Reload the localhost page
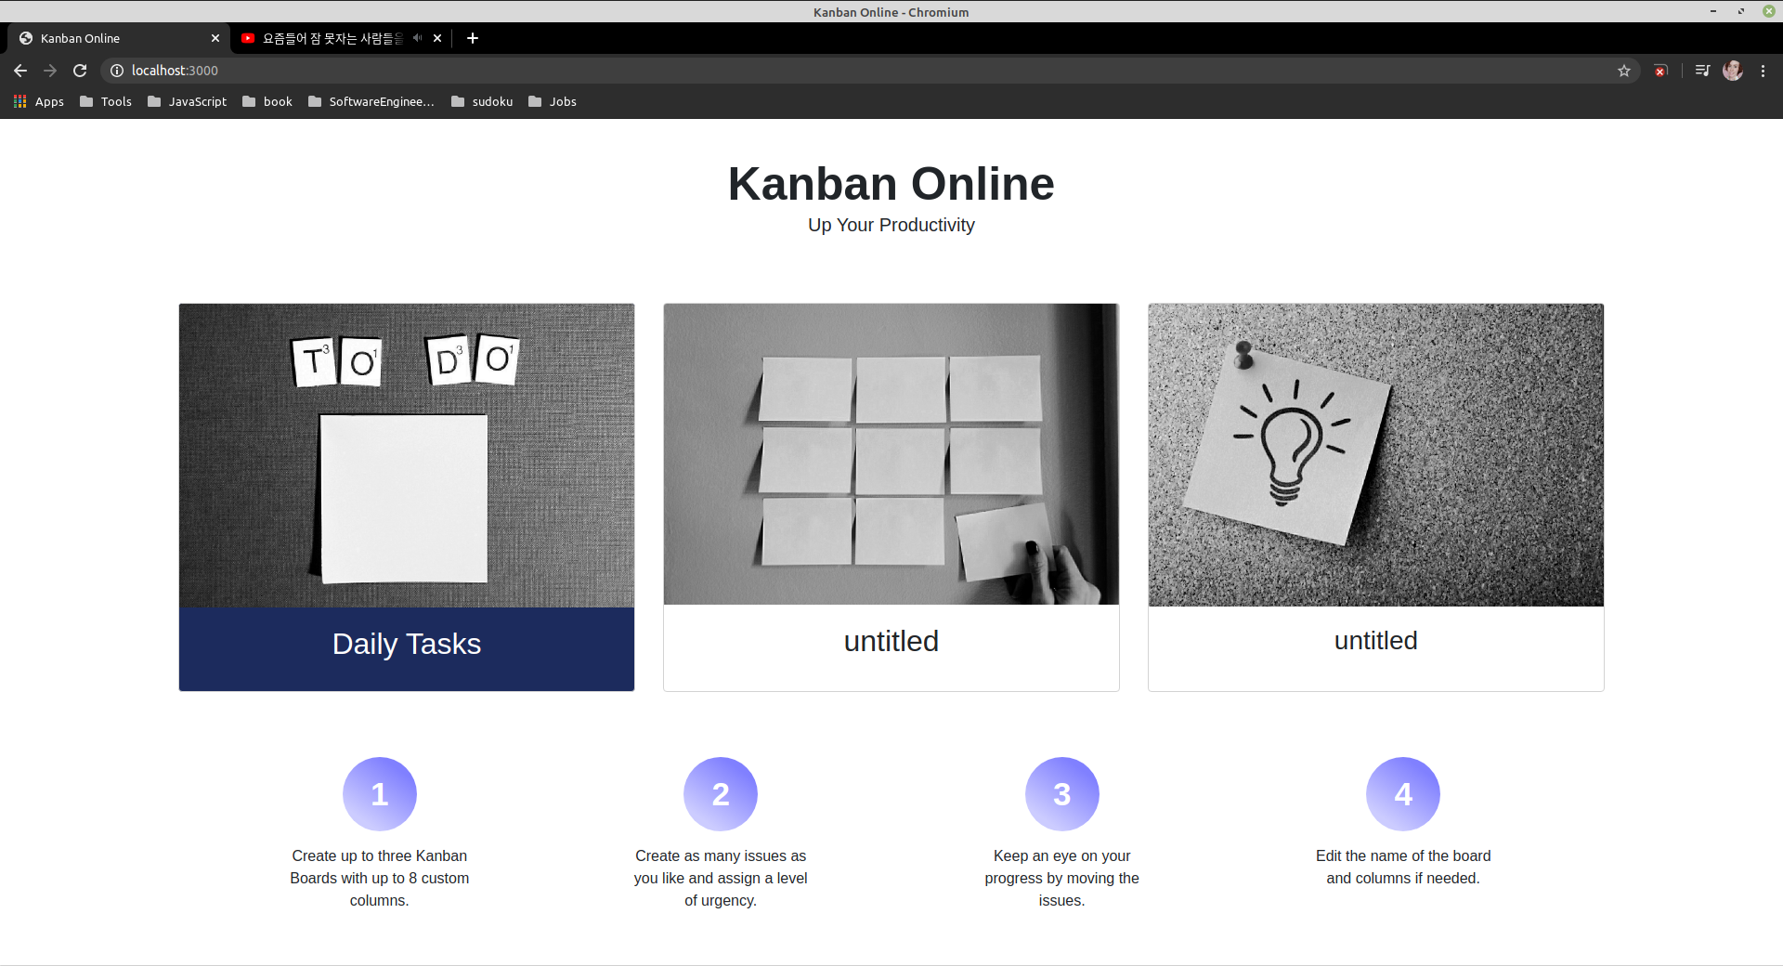Image resolution: width=1783 pixels, height=966 pixels. click(x=80, y=71)
